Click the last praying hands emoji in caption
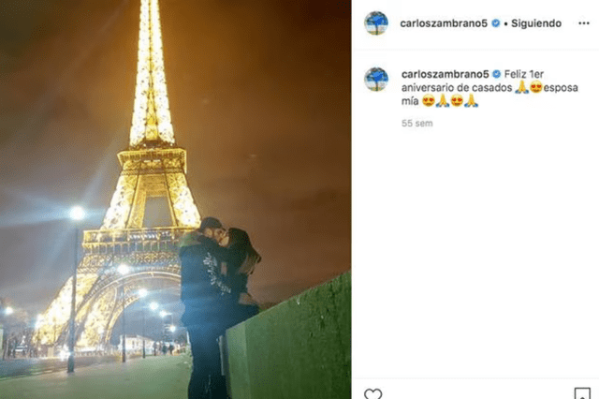The image size is (599, 399). (471, 101)
